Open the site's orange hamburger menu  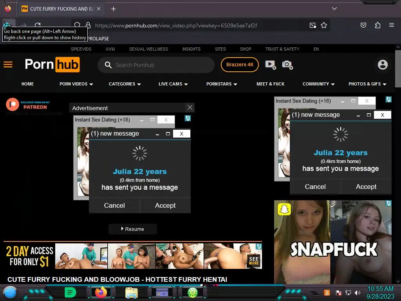pos(8,65)
